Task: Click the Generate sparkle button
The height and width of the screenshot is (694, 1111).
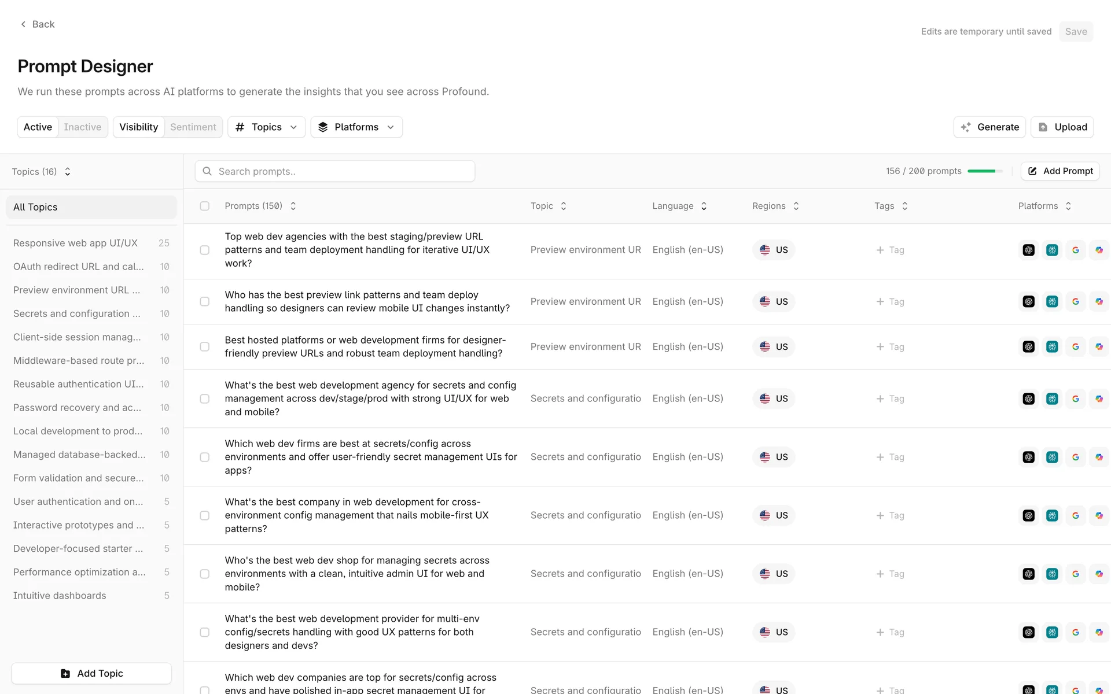Action: [989, 127]
